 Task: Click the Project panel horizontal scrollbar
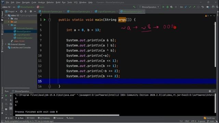[17, 88]
